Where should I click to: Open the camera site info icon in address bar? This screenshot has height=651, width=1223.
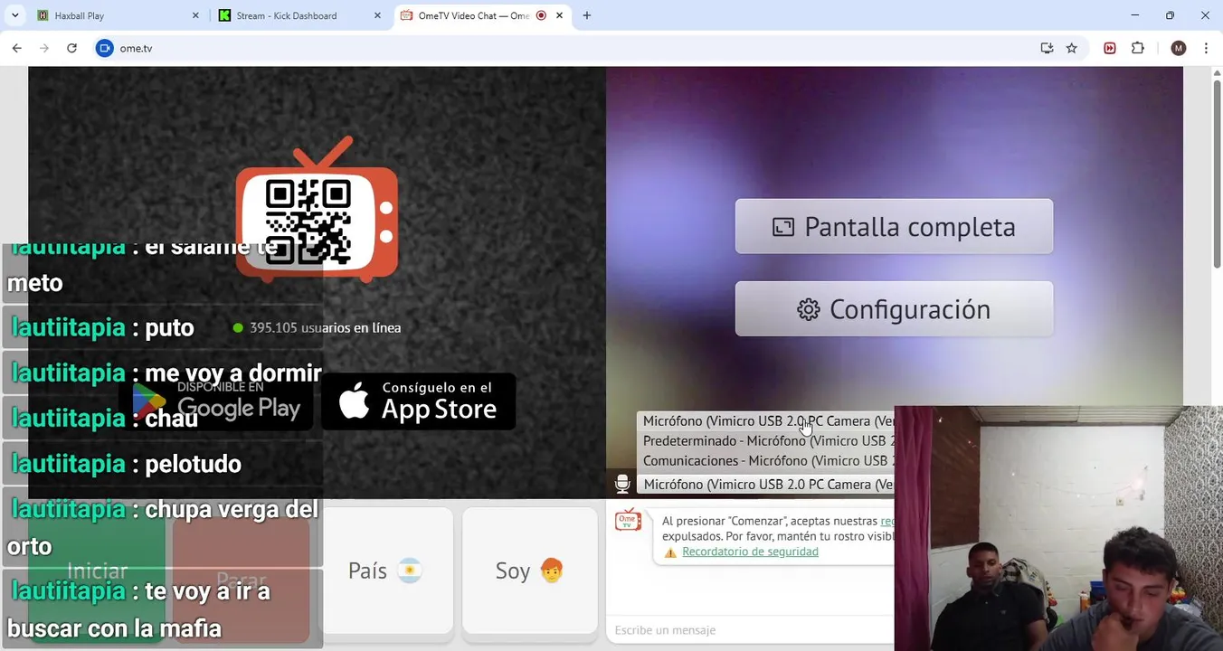(x=105, y=48)
